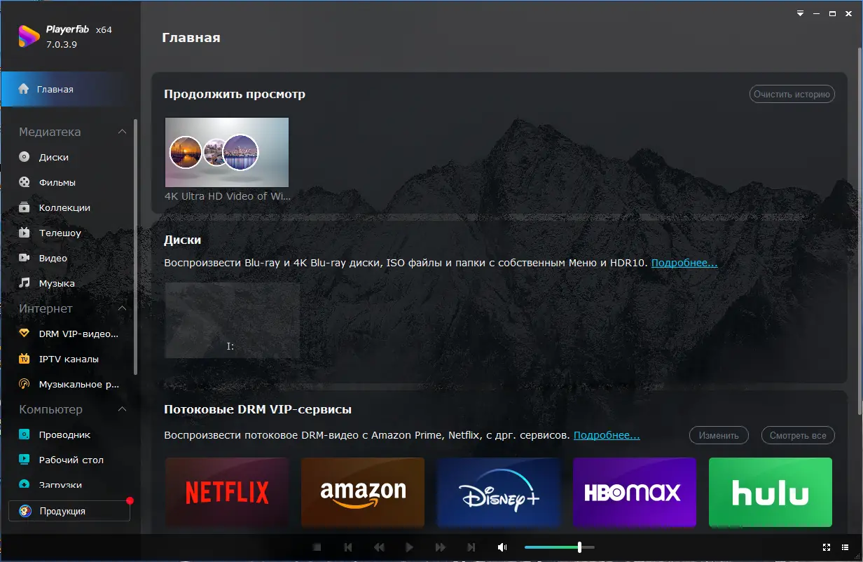Click the fast forward button
This screenshot has width=863, height=562.
point(441,547)
